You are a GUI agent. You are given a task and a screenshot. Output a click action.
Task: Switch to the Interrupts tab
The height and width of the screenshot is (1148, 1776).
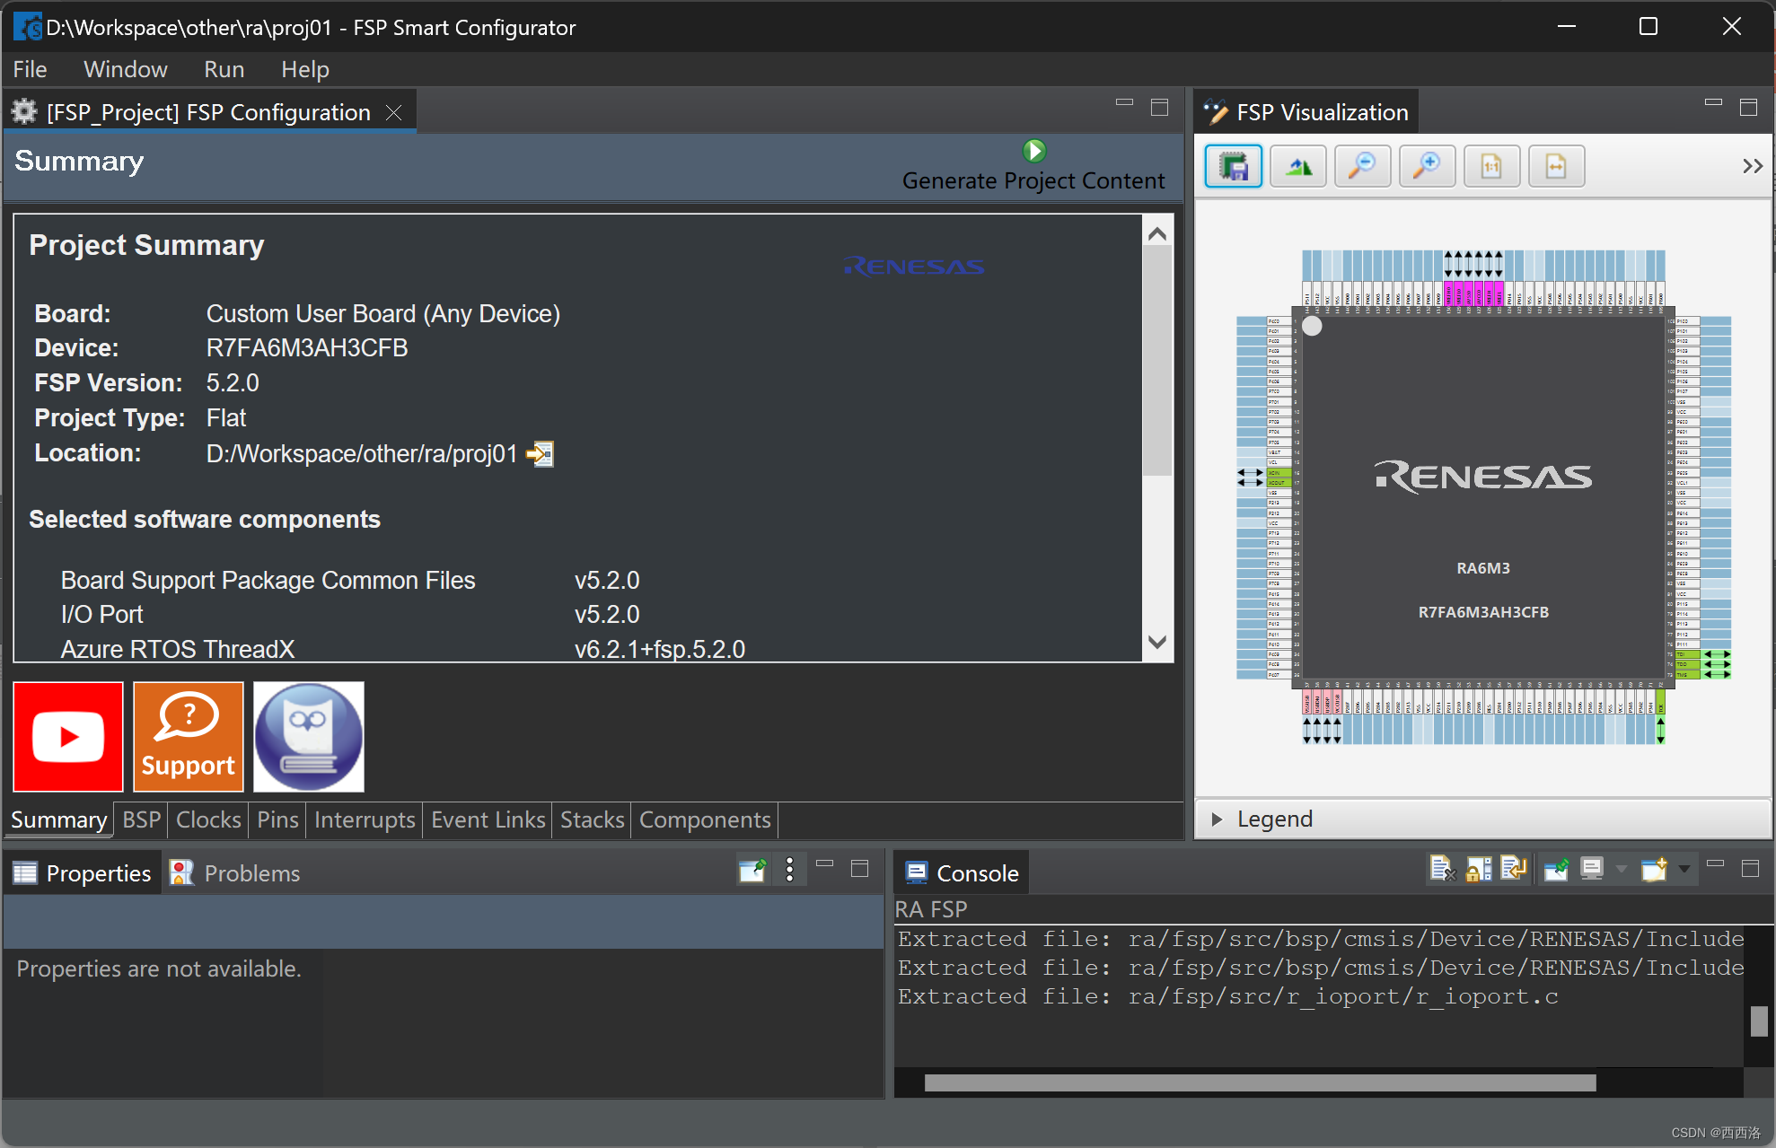point(365,819)
